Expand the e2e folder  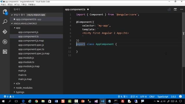[14, 83]
